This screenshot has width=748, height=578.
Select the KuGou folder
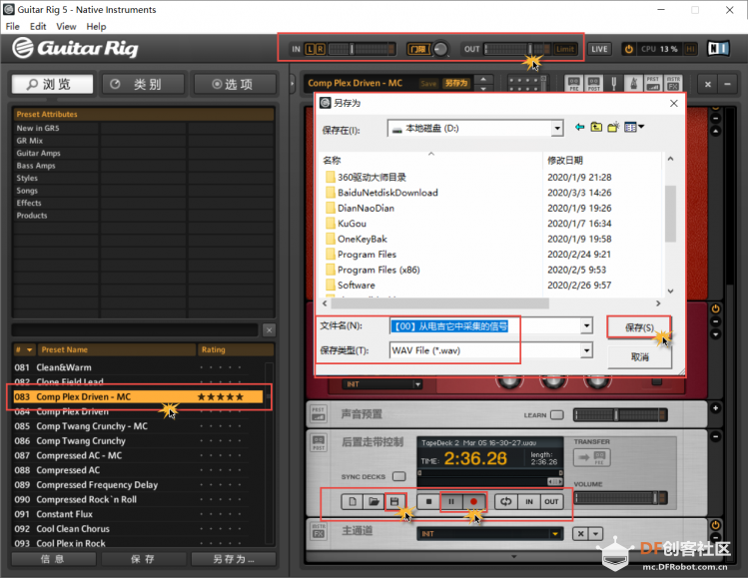[x=352, y=224]
